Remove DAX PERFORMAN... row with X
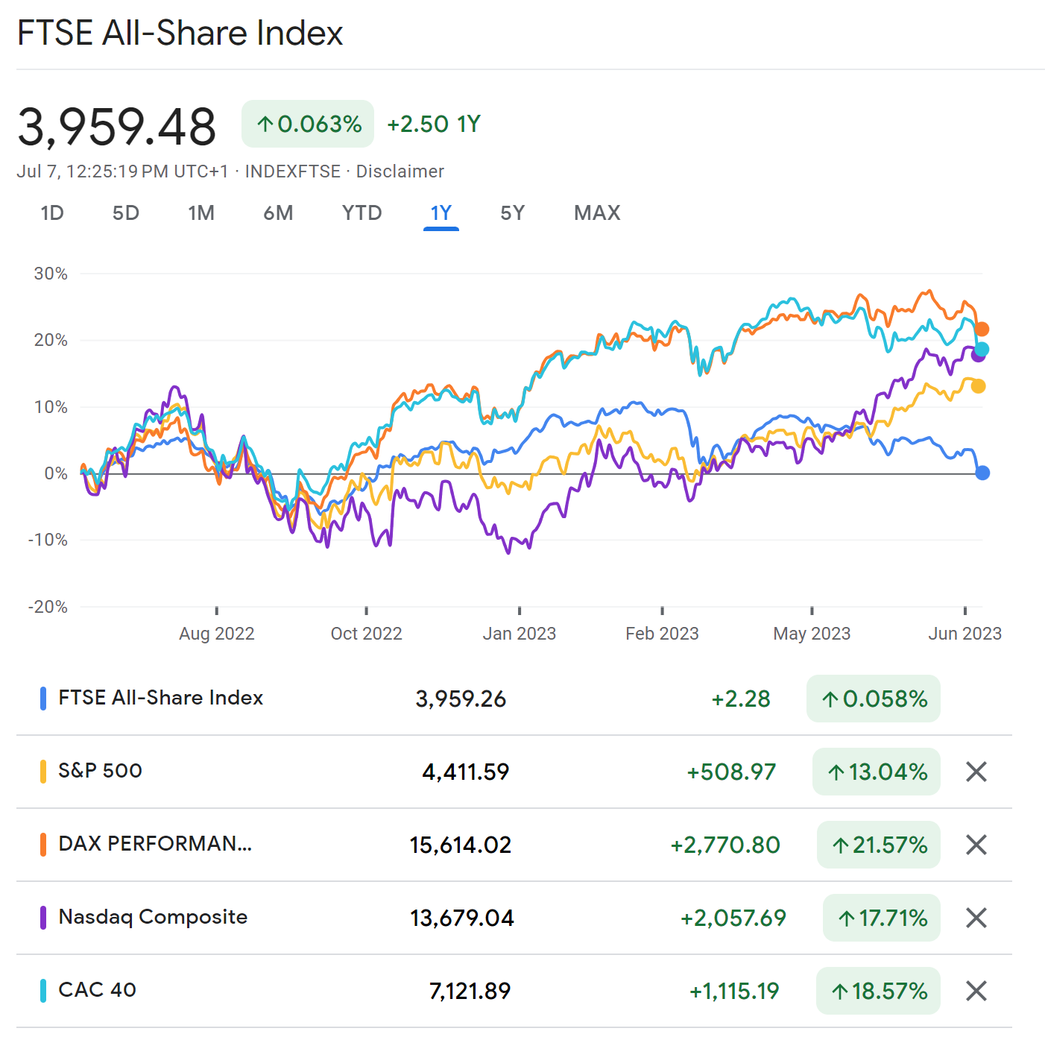The height and width of the screenshot is (1040, 1045). [976, 845]
